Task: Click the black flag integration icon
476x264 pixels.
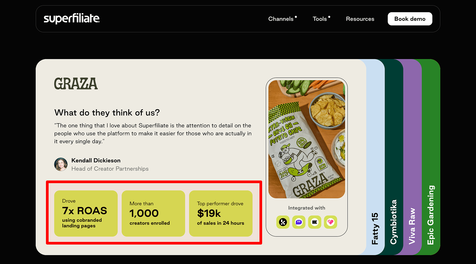Action: pos(315,222)
